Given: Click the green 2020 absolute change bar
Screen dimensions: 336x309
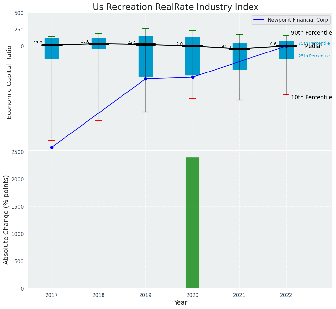Looking at the screenshot, I should pos(193,223).
